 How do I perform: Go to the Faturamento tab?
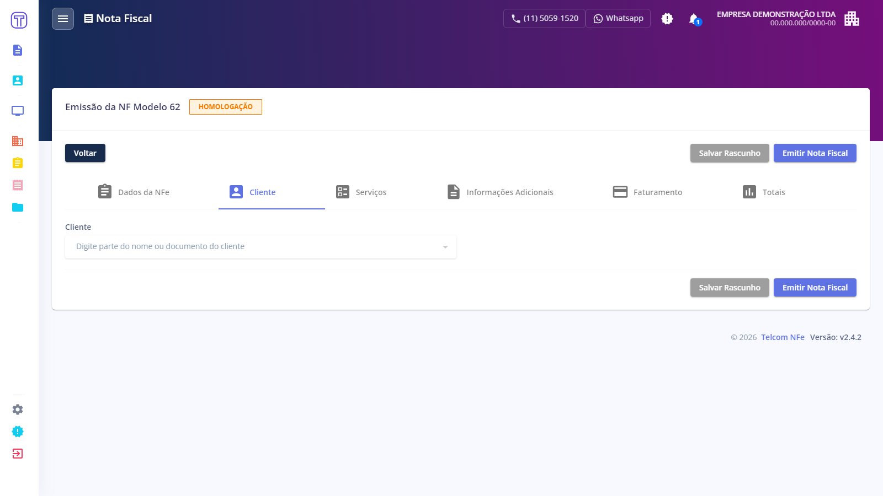(x=647, y=192)
